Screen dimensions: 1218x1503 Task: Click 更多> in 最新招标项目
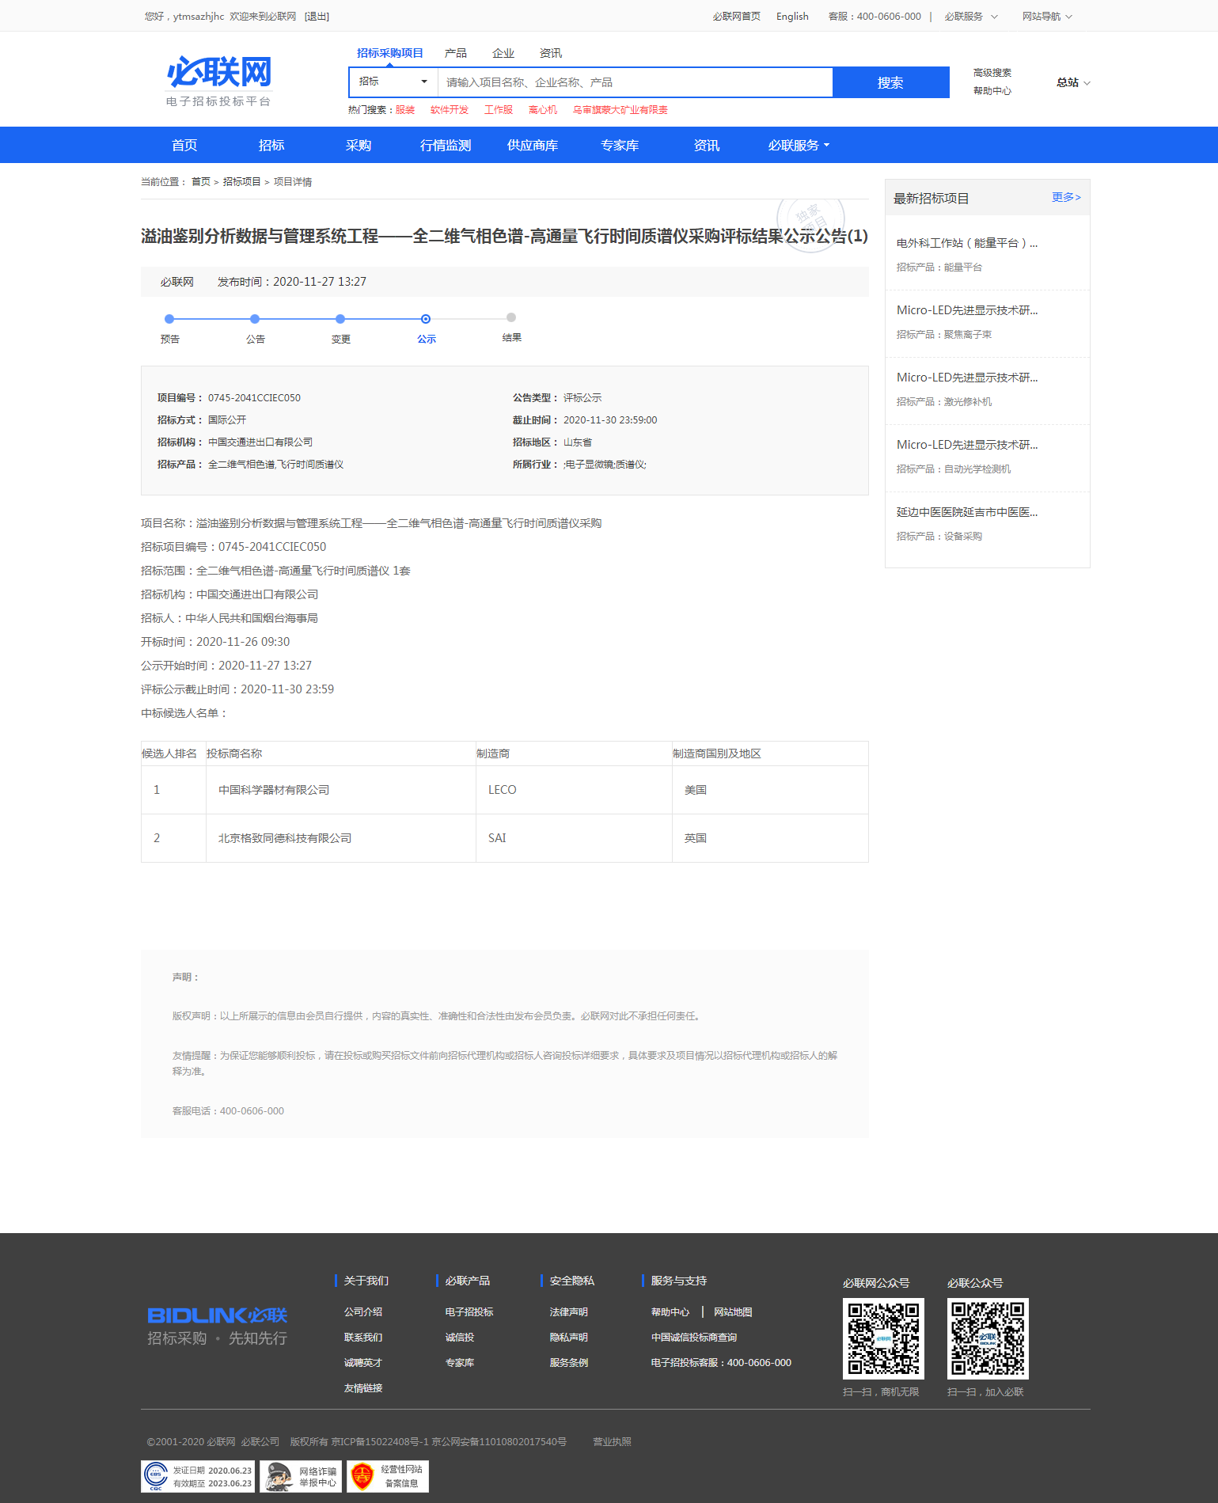[1066, 197]
